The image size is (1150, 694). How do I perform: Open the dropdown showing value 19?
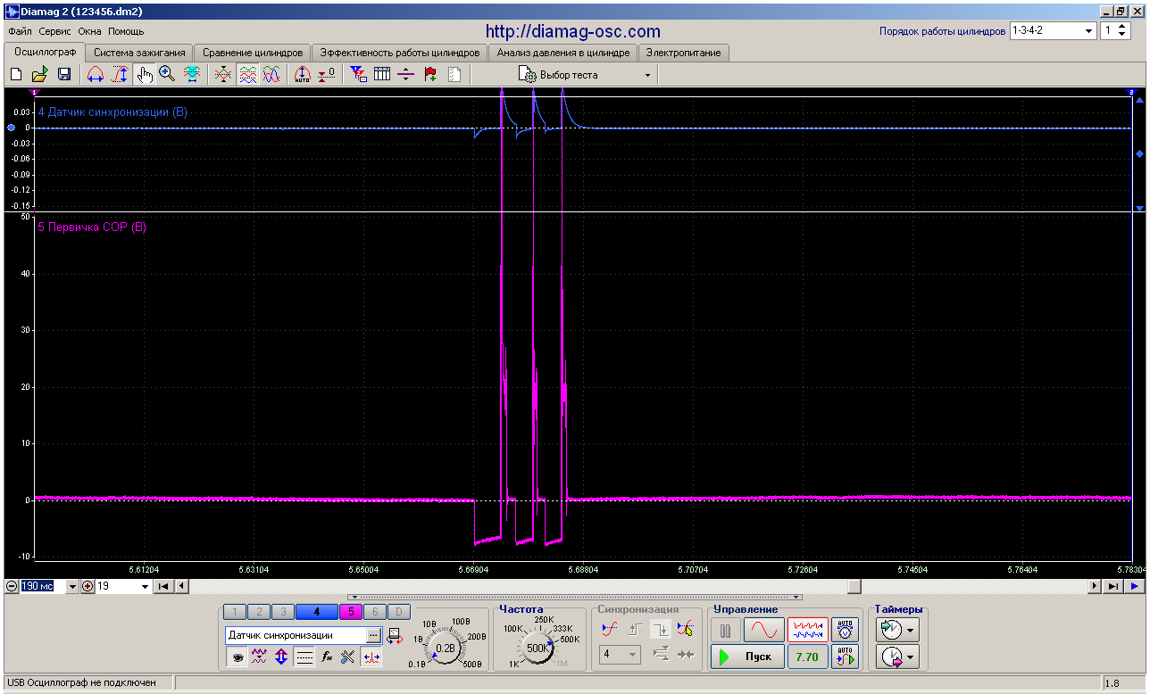pyautogui.click(x=145, y=587)
